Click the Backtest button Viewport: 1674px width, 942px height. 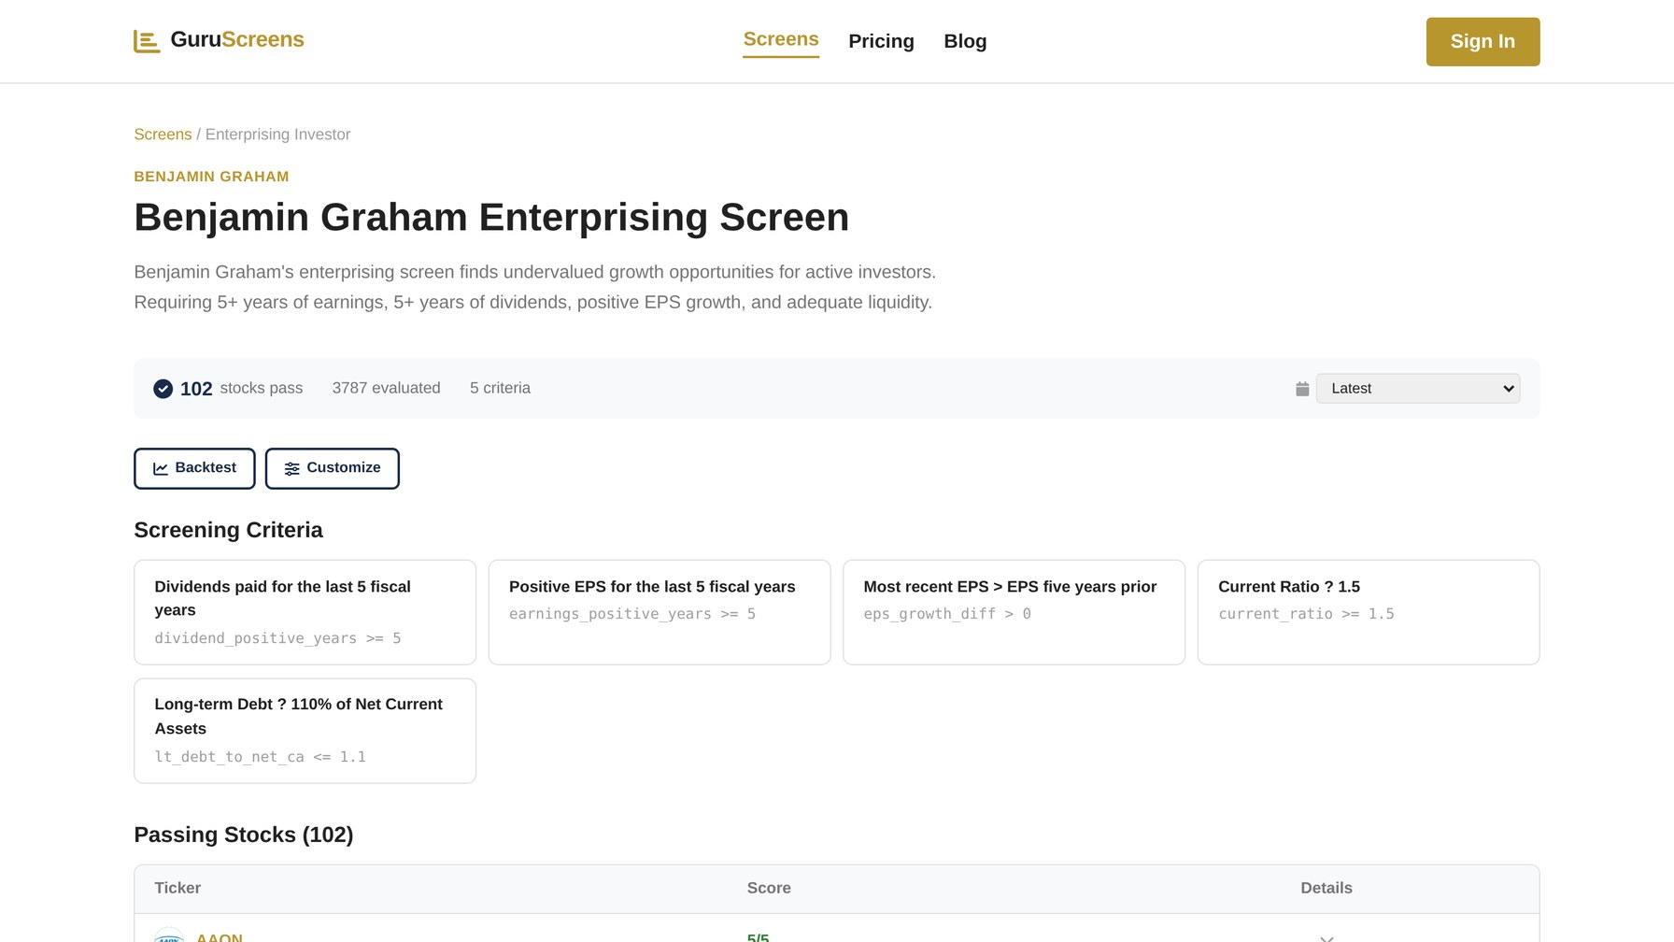[x=194, y=468]
